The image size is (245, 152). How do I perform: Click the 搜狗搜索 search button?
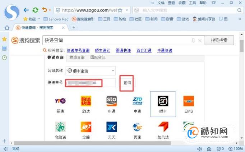click(219, 40)
